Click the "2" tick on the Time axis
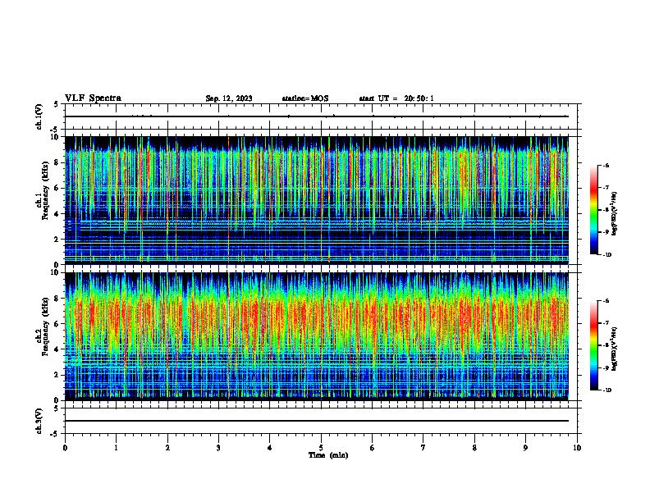Image resolution: width=650 pixels, height=502 pixels. tap(167, 448)
